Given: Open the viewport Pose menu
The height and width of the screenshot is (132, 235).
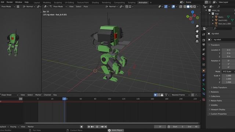Looking at the screenshot, I should point(86,7).
